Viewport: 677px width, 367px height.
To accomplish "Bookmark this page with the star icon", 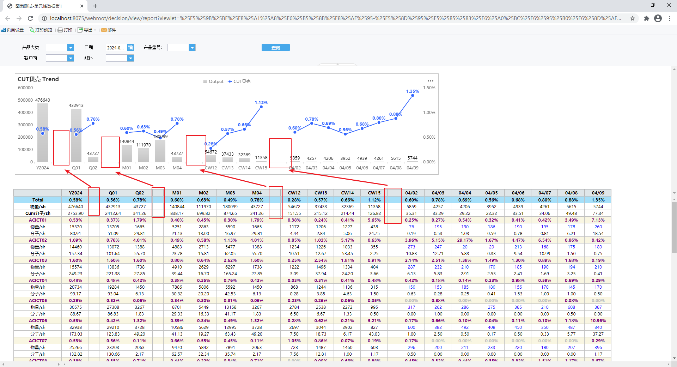I will [x=633, y=18].
